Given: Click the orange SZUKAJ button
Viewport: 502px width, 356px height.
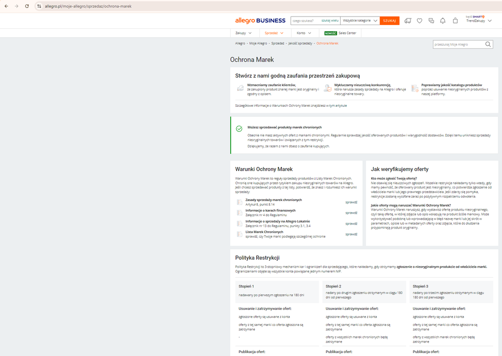Looking at the screenshot, I should [389, 21].
